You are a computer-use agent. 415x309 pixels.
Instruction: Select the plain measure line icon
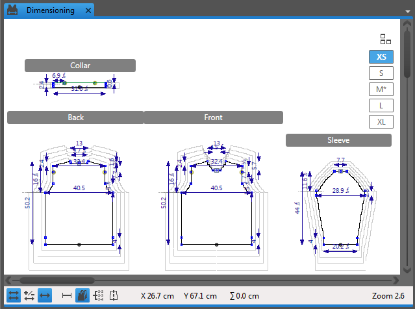coord(66,296)
